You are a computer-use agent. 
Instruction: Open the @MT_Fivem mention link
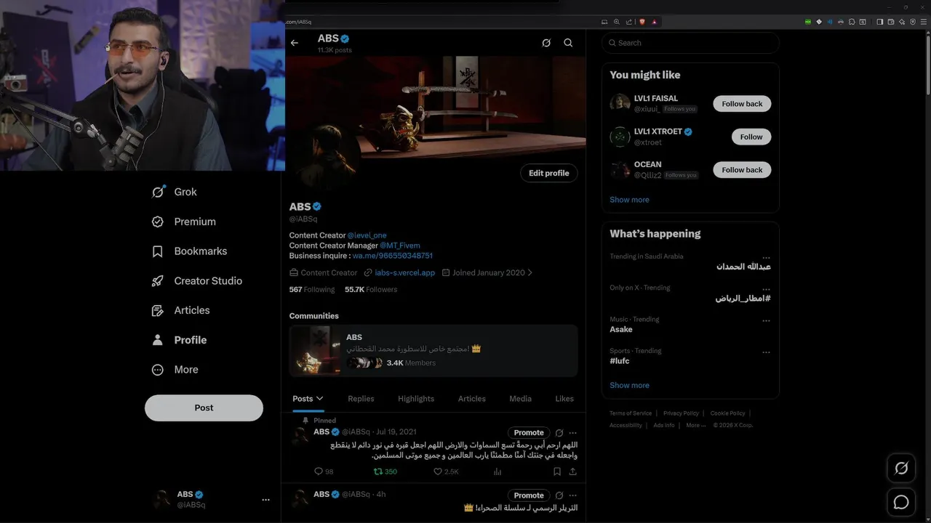[399, 246]
